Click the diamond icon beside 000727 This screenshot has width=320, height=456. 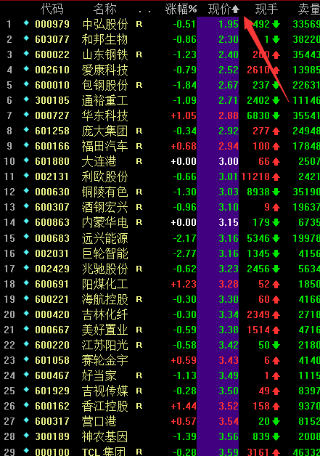(26, 115)
